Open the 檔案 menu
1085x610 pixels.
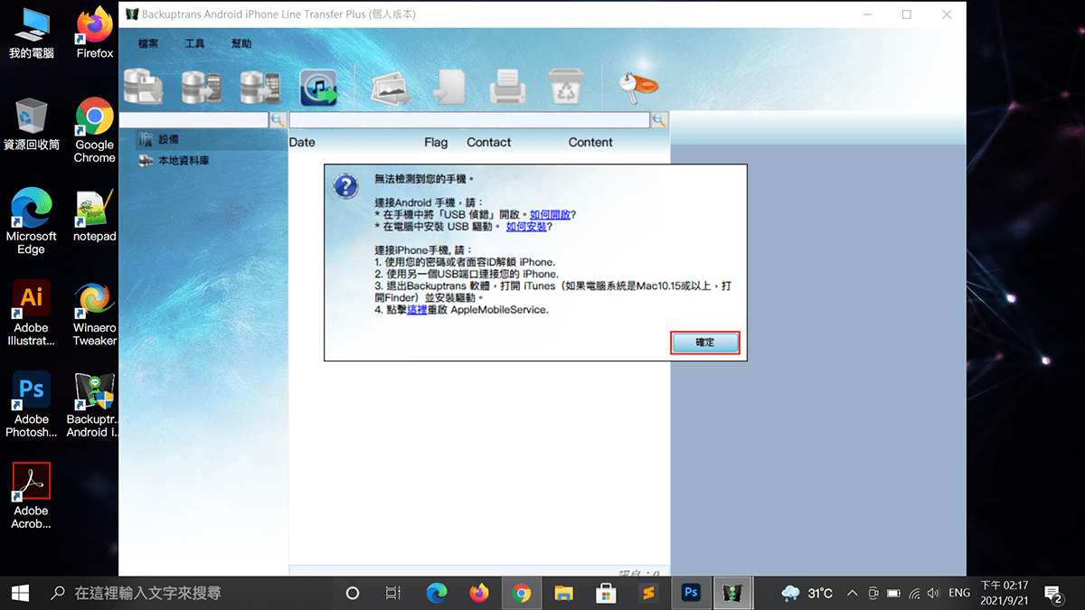click(148, 44)
